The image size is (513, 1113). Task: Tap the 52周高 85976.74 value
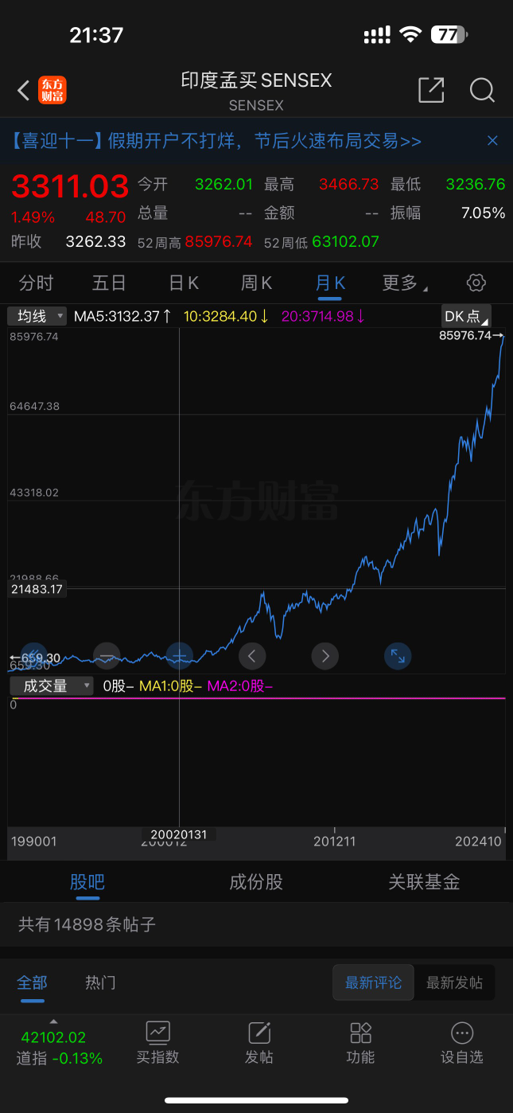click(219, 241)
